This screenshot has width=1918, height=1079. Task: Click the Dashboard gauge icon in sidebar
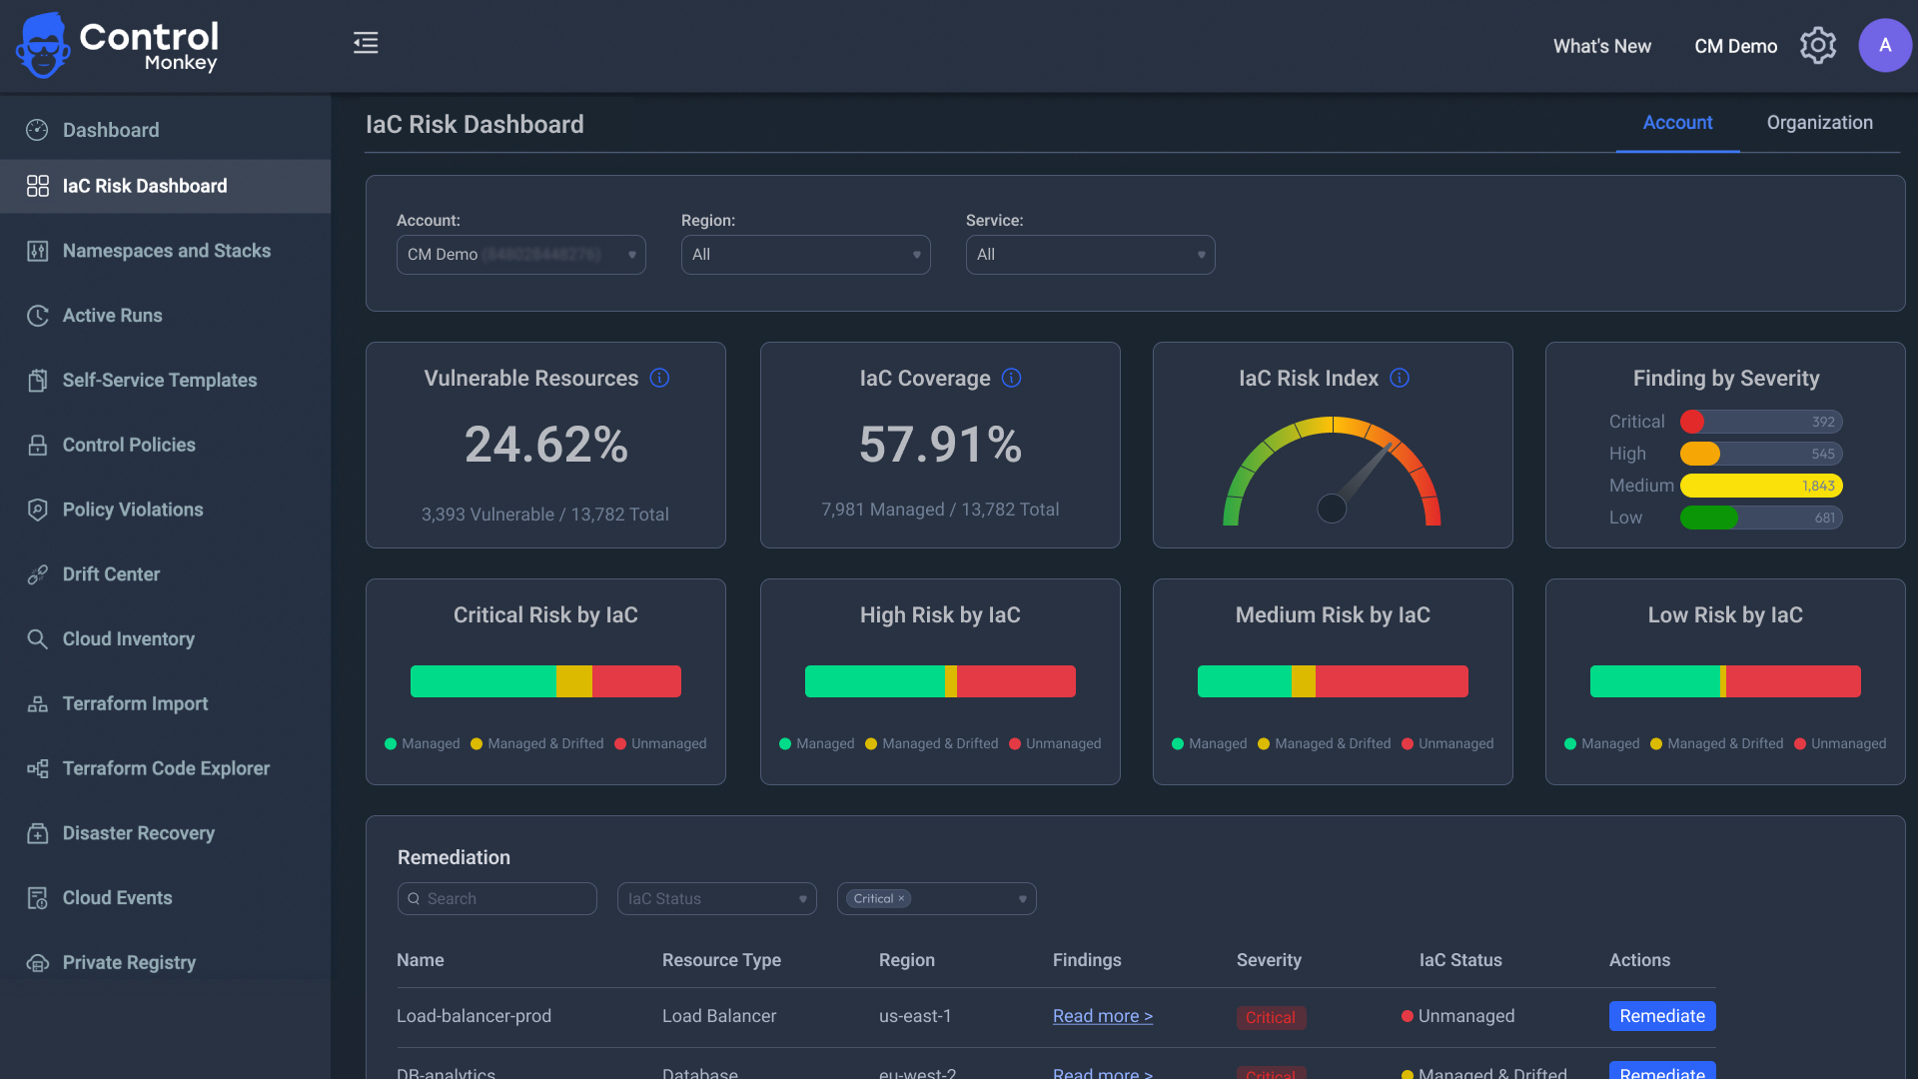coord(37,130)
